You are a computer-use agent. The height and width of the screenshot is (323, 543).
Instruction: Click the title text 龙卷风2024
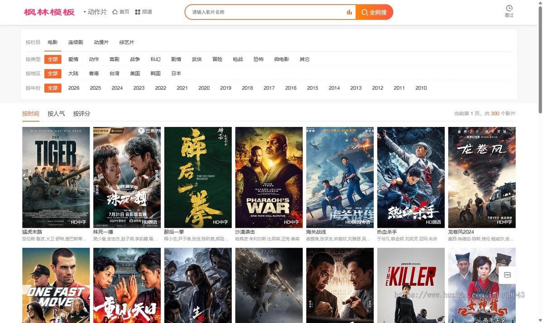(x=461, y=232)
